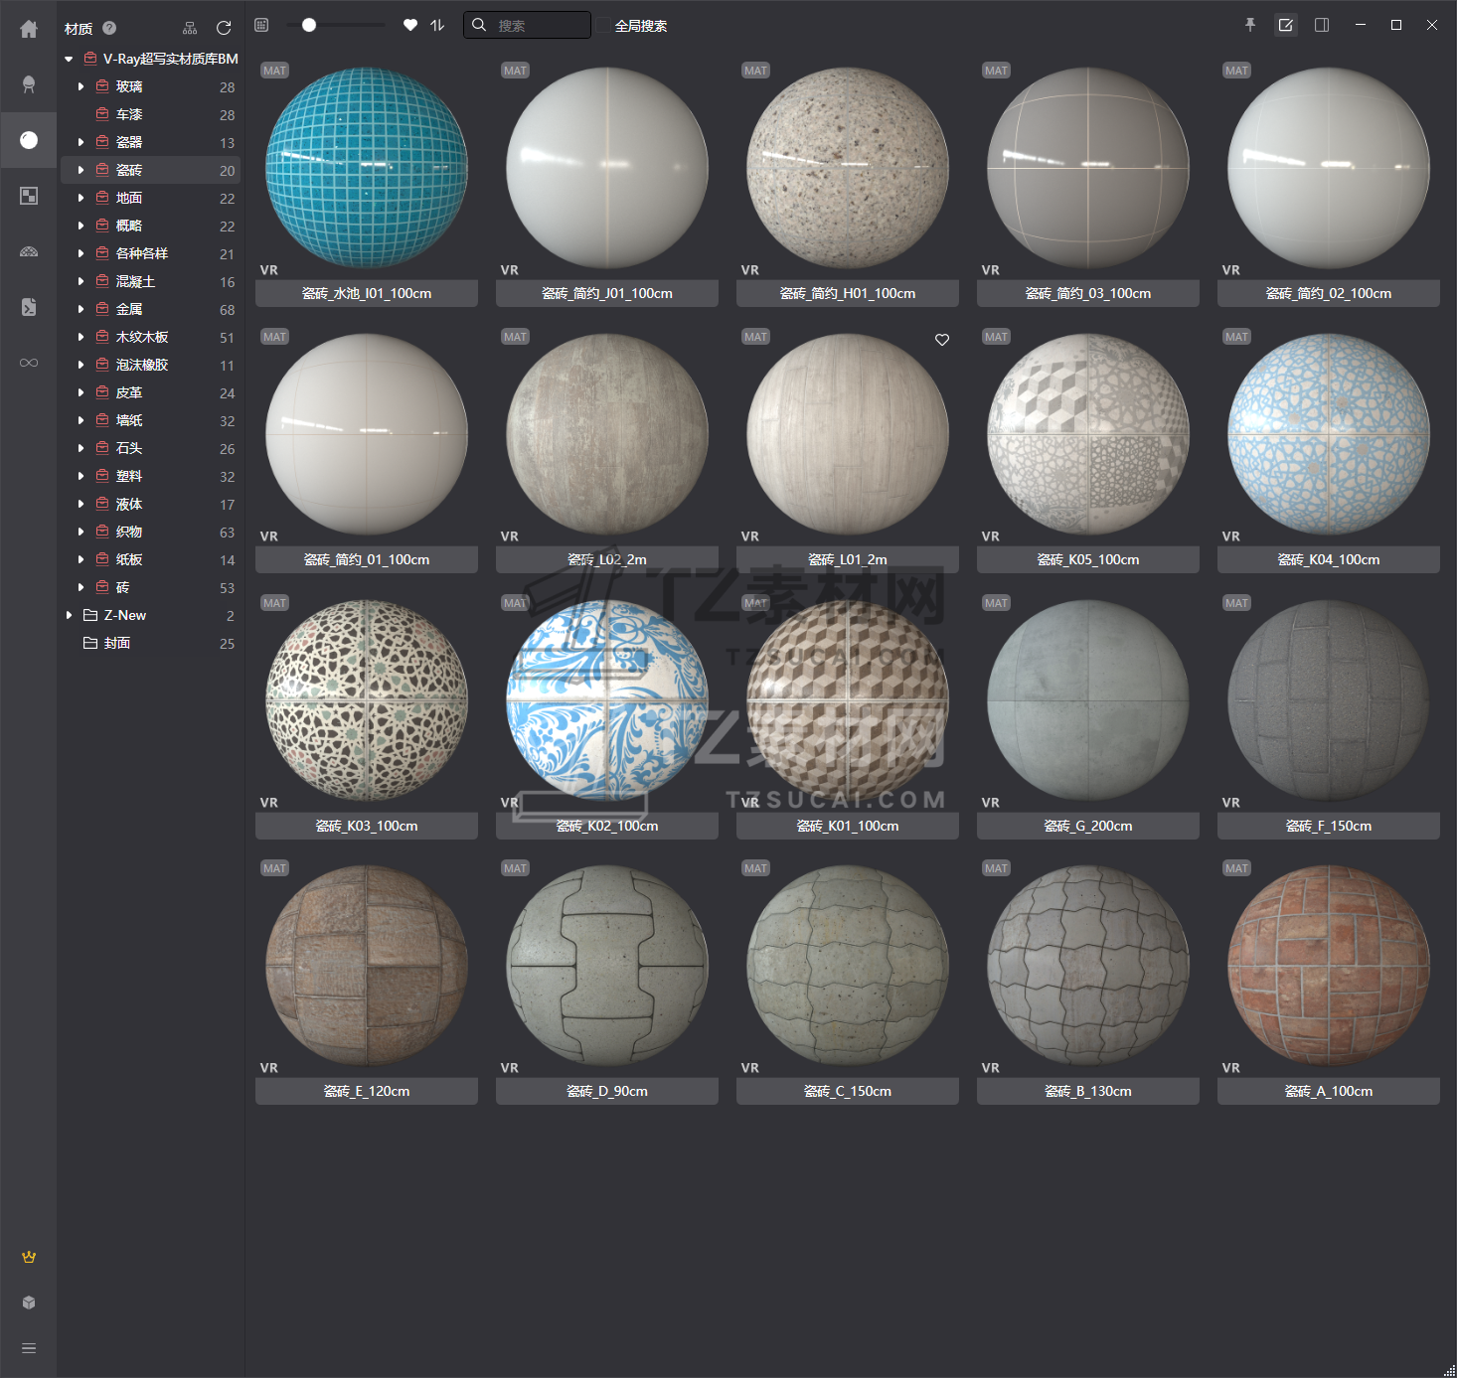Expand the 金属 category arrow
1457x1378 pixels.
[x=81, y=309]
